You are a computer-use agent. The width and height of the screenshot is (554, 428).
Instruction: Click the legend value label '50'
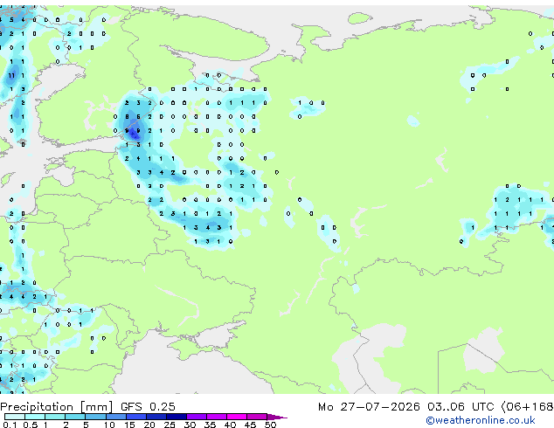270,425
